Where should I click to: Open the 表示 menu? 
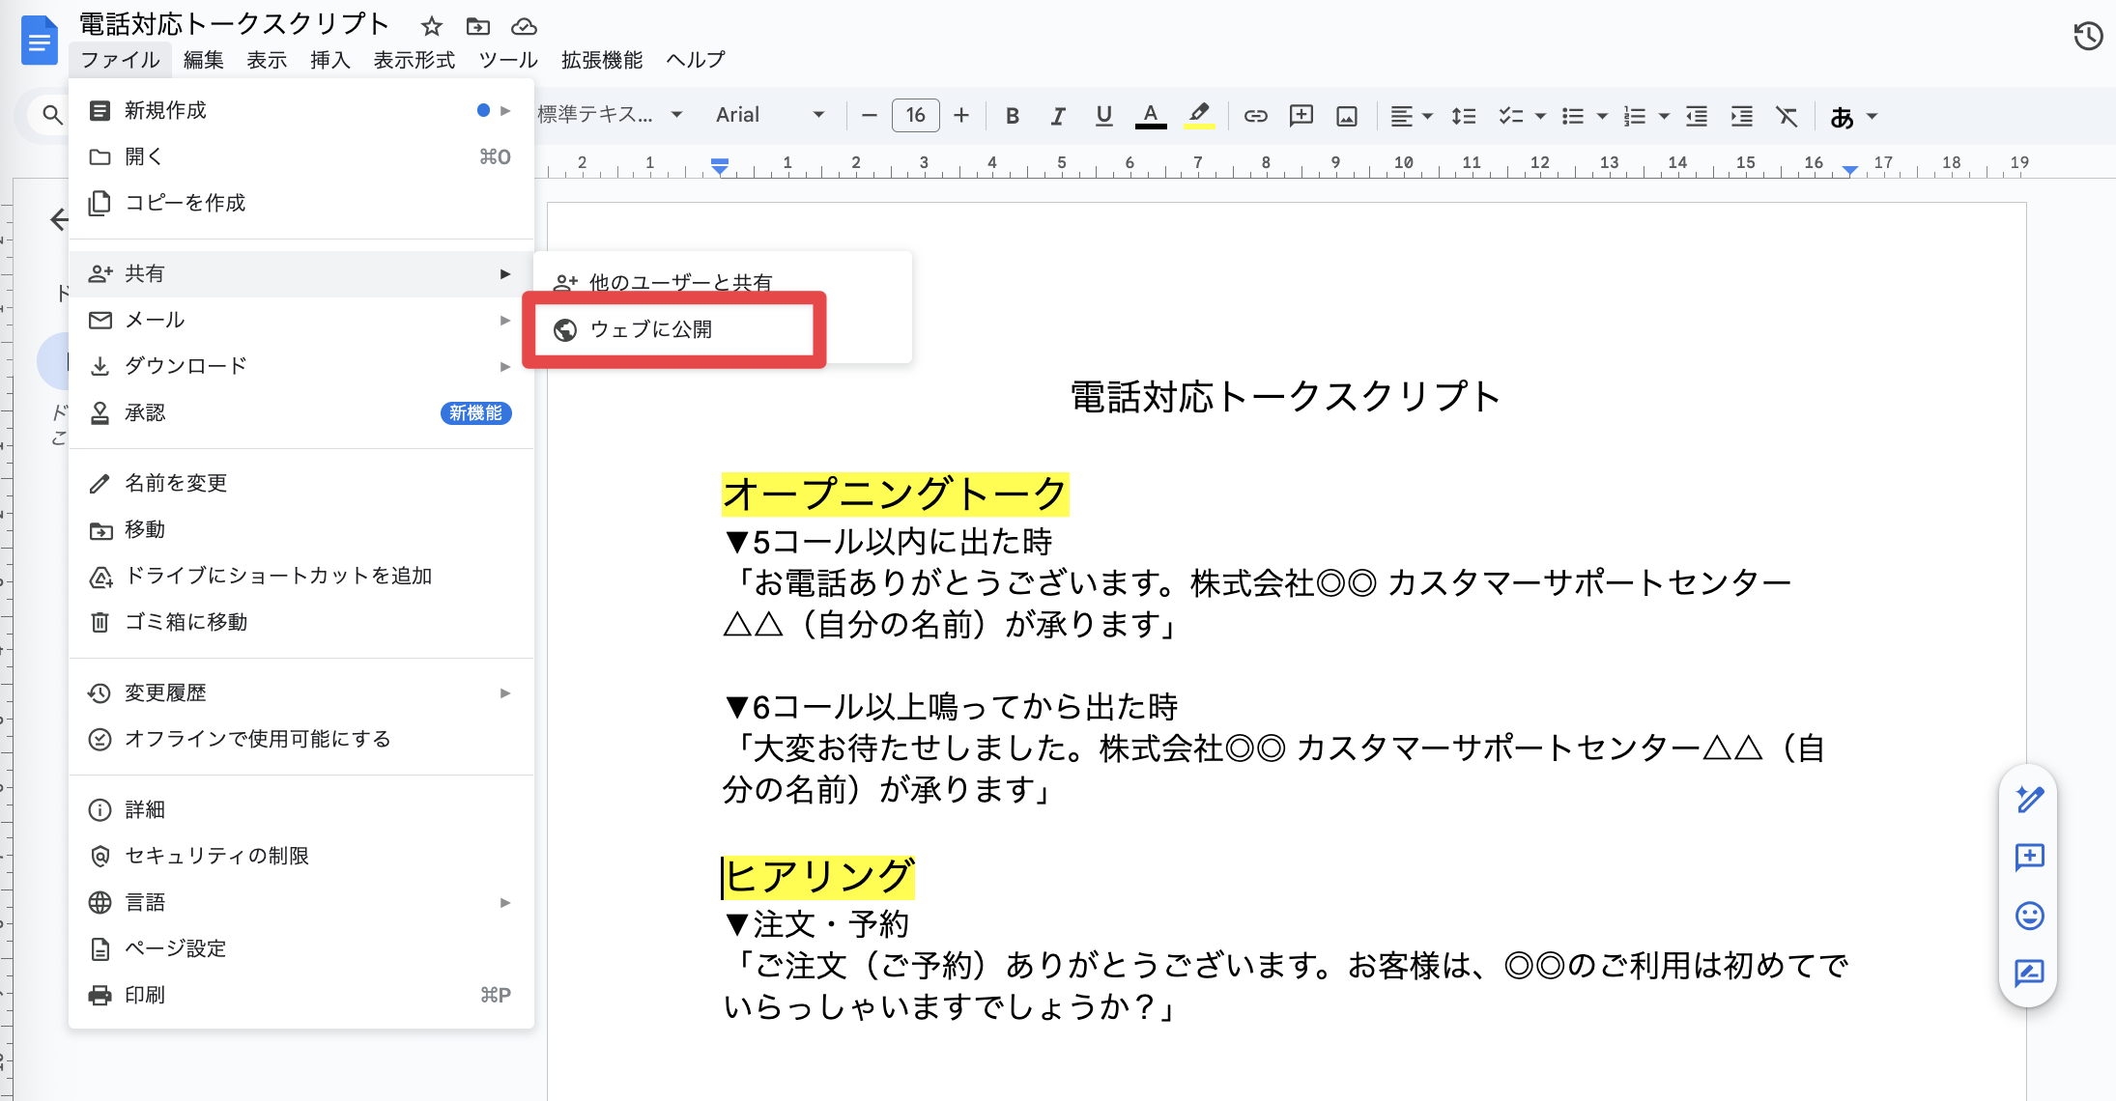[267, 60]
